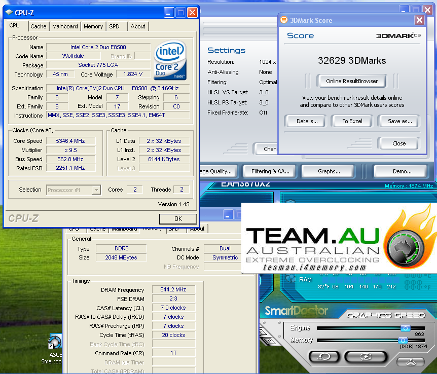Switch to the CPU tab in CPU-Z
This screenshot has height=374, width=437.
[15, 26]
